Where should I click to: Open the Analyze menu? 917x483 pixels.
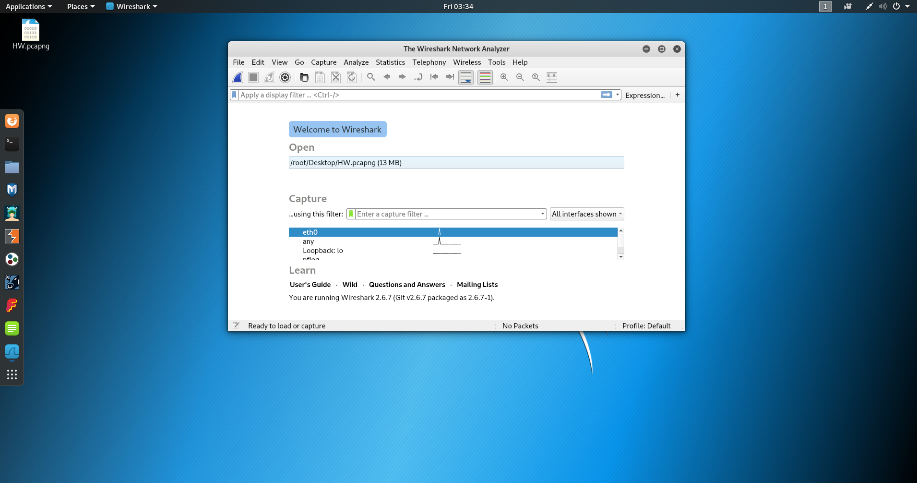356,62
